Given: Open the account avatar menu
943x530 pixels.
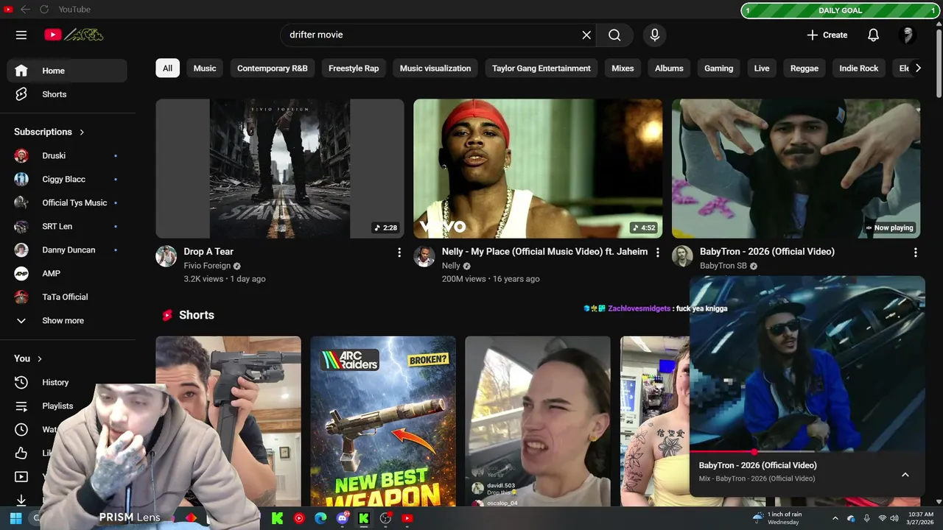Looking at the screenshot, I should [x=908, y=35].
